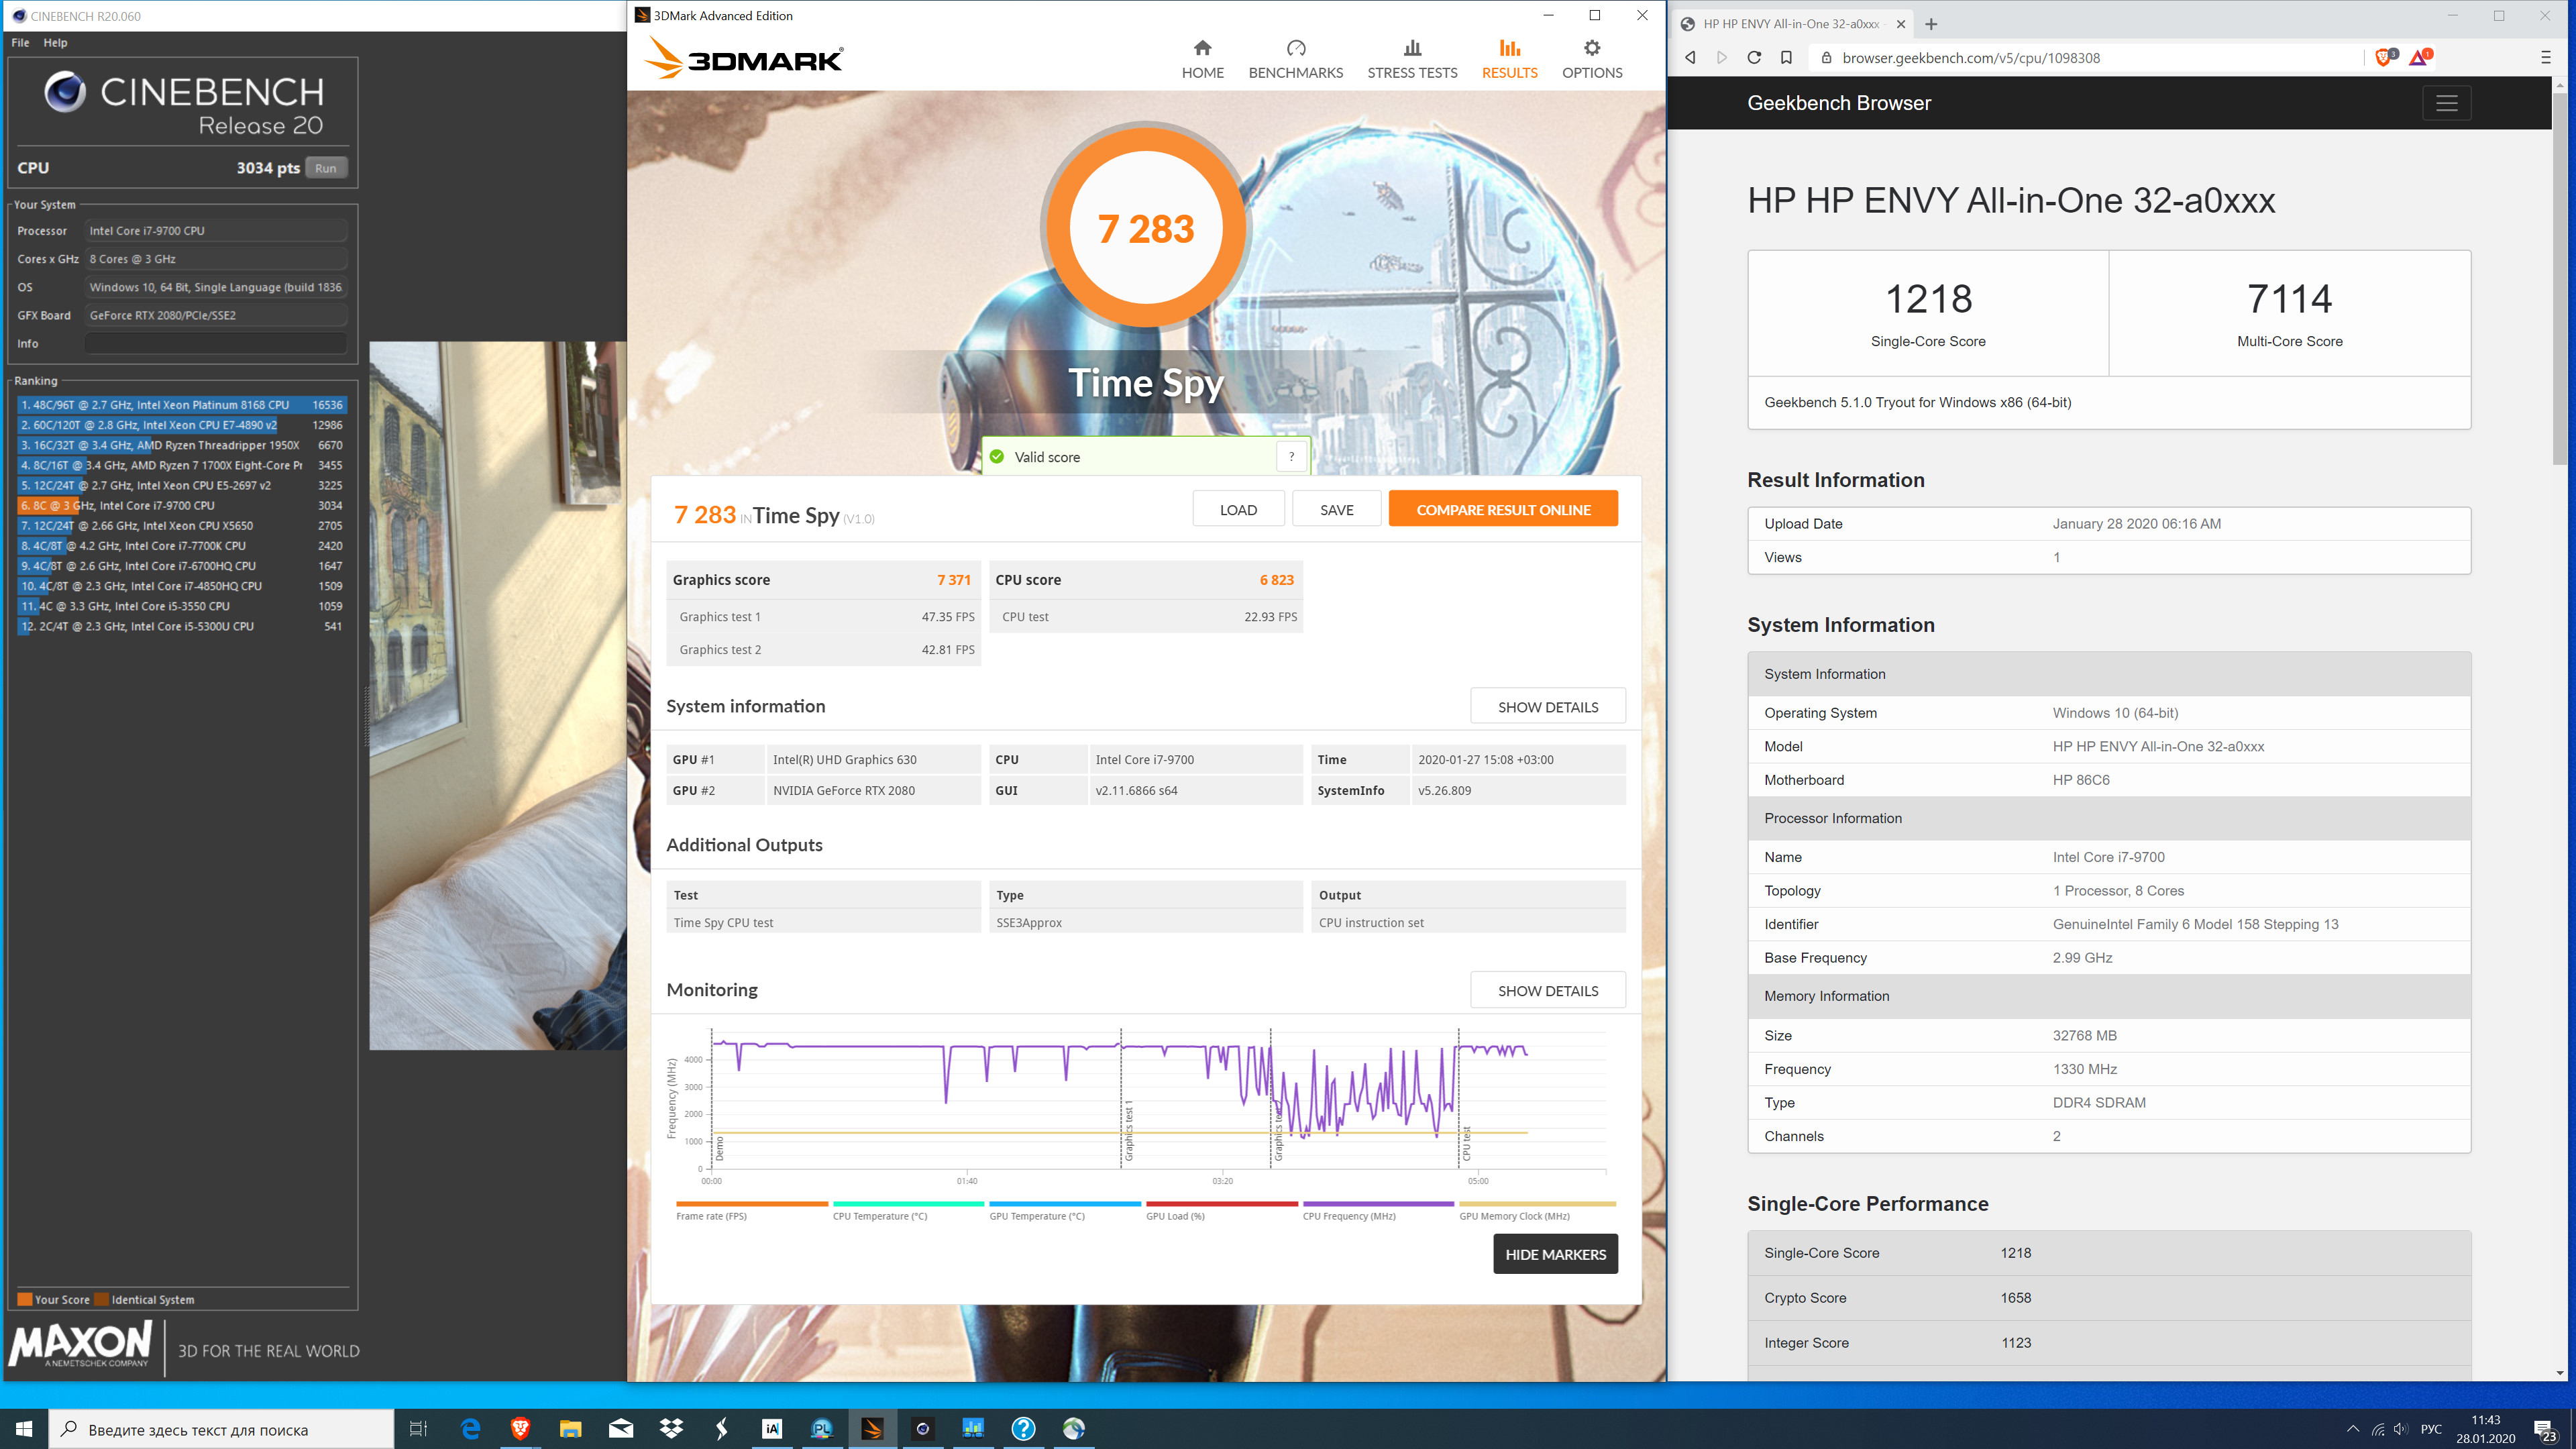
Task: Click the Cinebench Info input field
Action: tap(216, 343)
